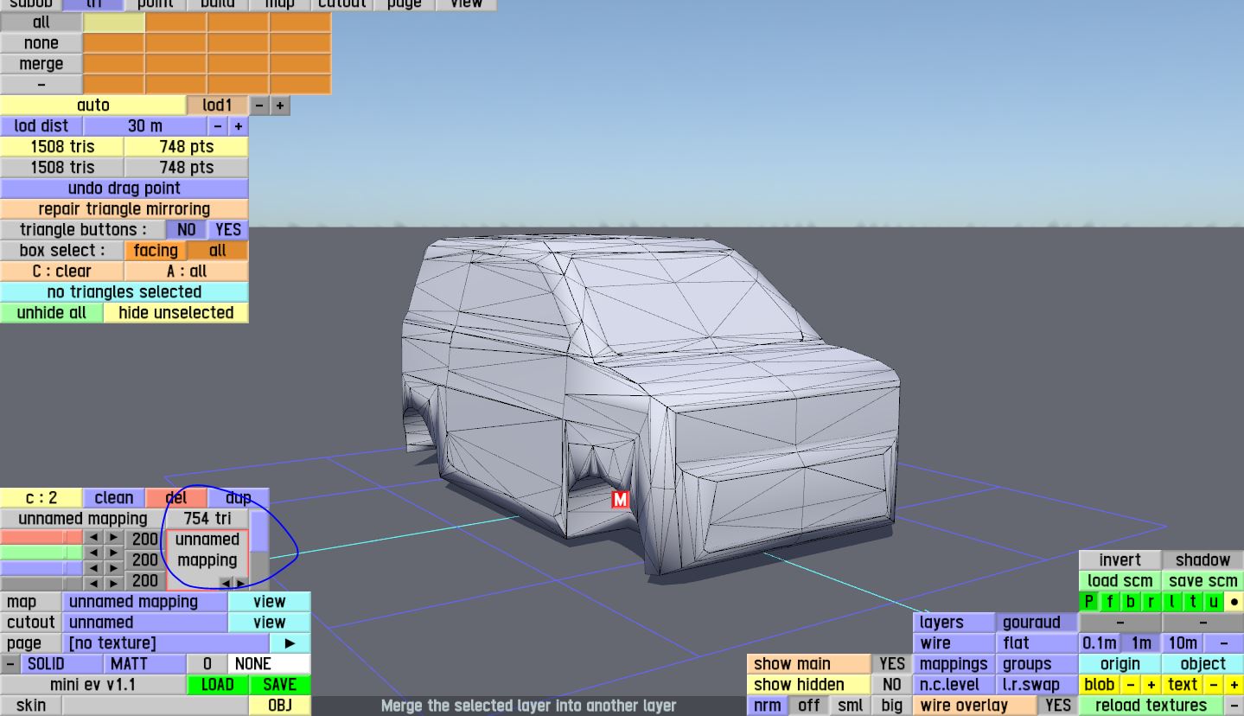Image resolution: width=1244 pixels, height=716 pixels.
Task: Choose the 10m grid scale
Action: [x=1183, y=643]
